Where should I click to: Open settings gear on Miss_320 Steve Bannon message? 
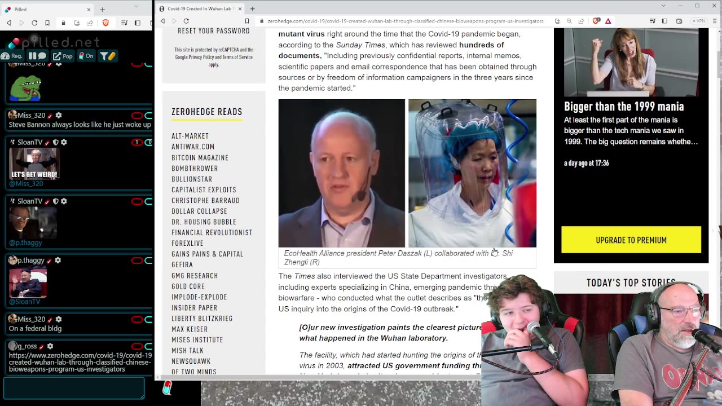[59, 115]
